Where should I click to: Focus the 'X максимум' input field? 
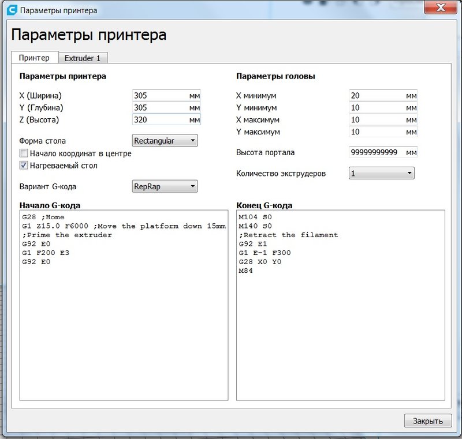click(x=376, y=120)
